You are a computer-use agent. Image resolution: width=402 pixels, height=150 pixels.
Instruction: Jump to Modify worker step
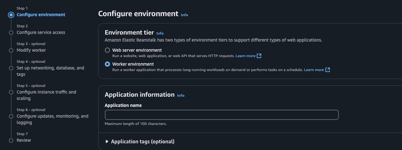(31, 50)
